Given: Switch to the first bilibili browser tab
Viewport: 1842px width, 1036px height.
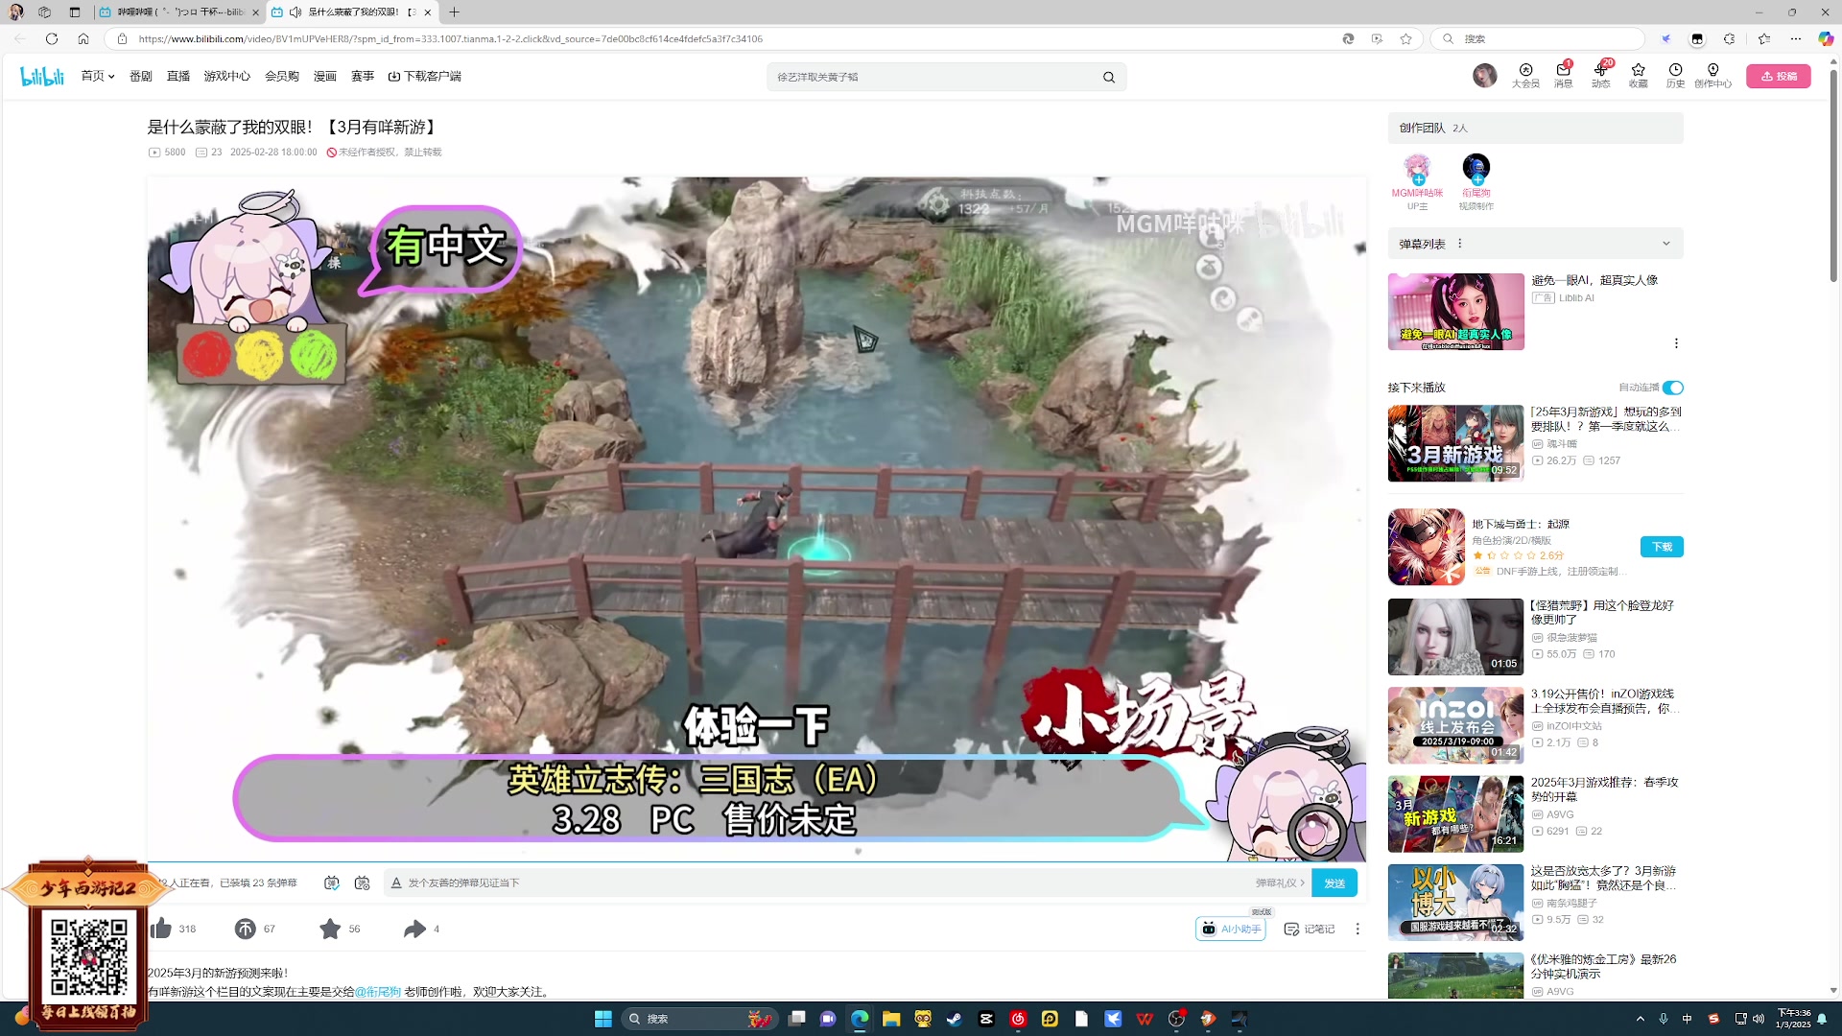Looking at the screenshot, I should tap(178, 12).
